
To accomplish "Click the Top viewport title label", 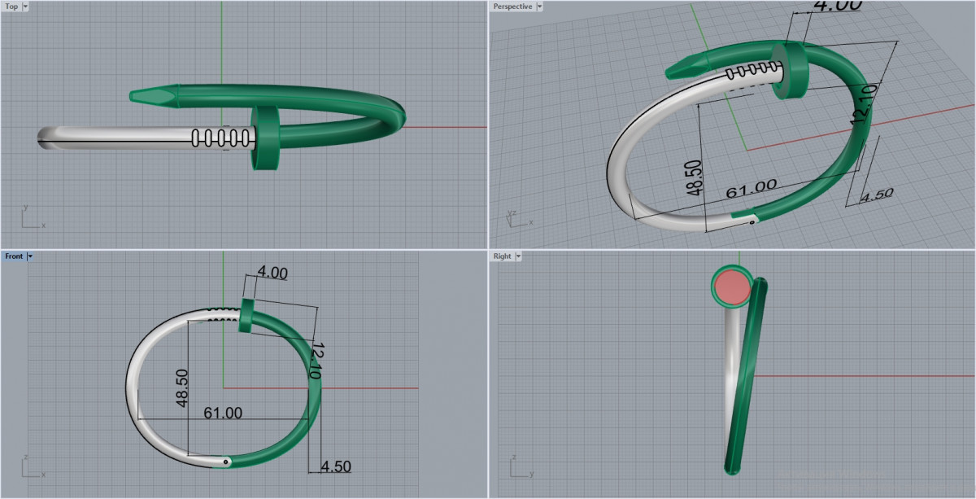I will 12,6.
